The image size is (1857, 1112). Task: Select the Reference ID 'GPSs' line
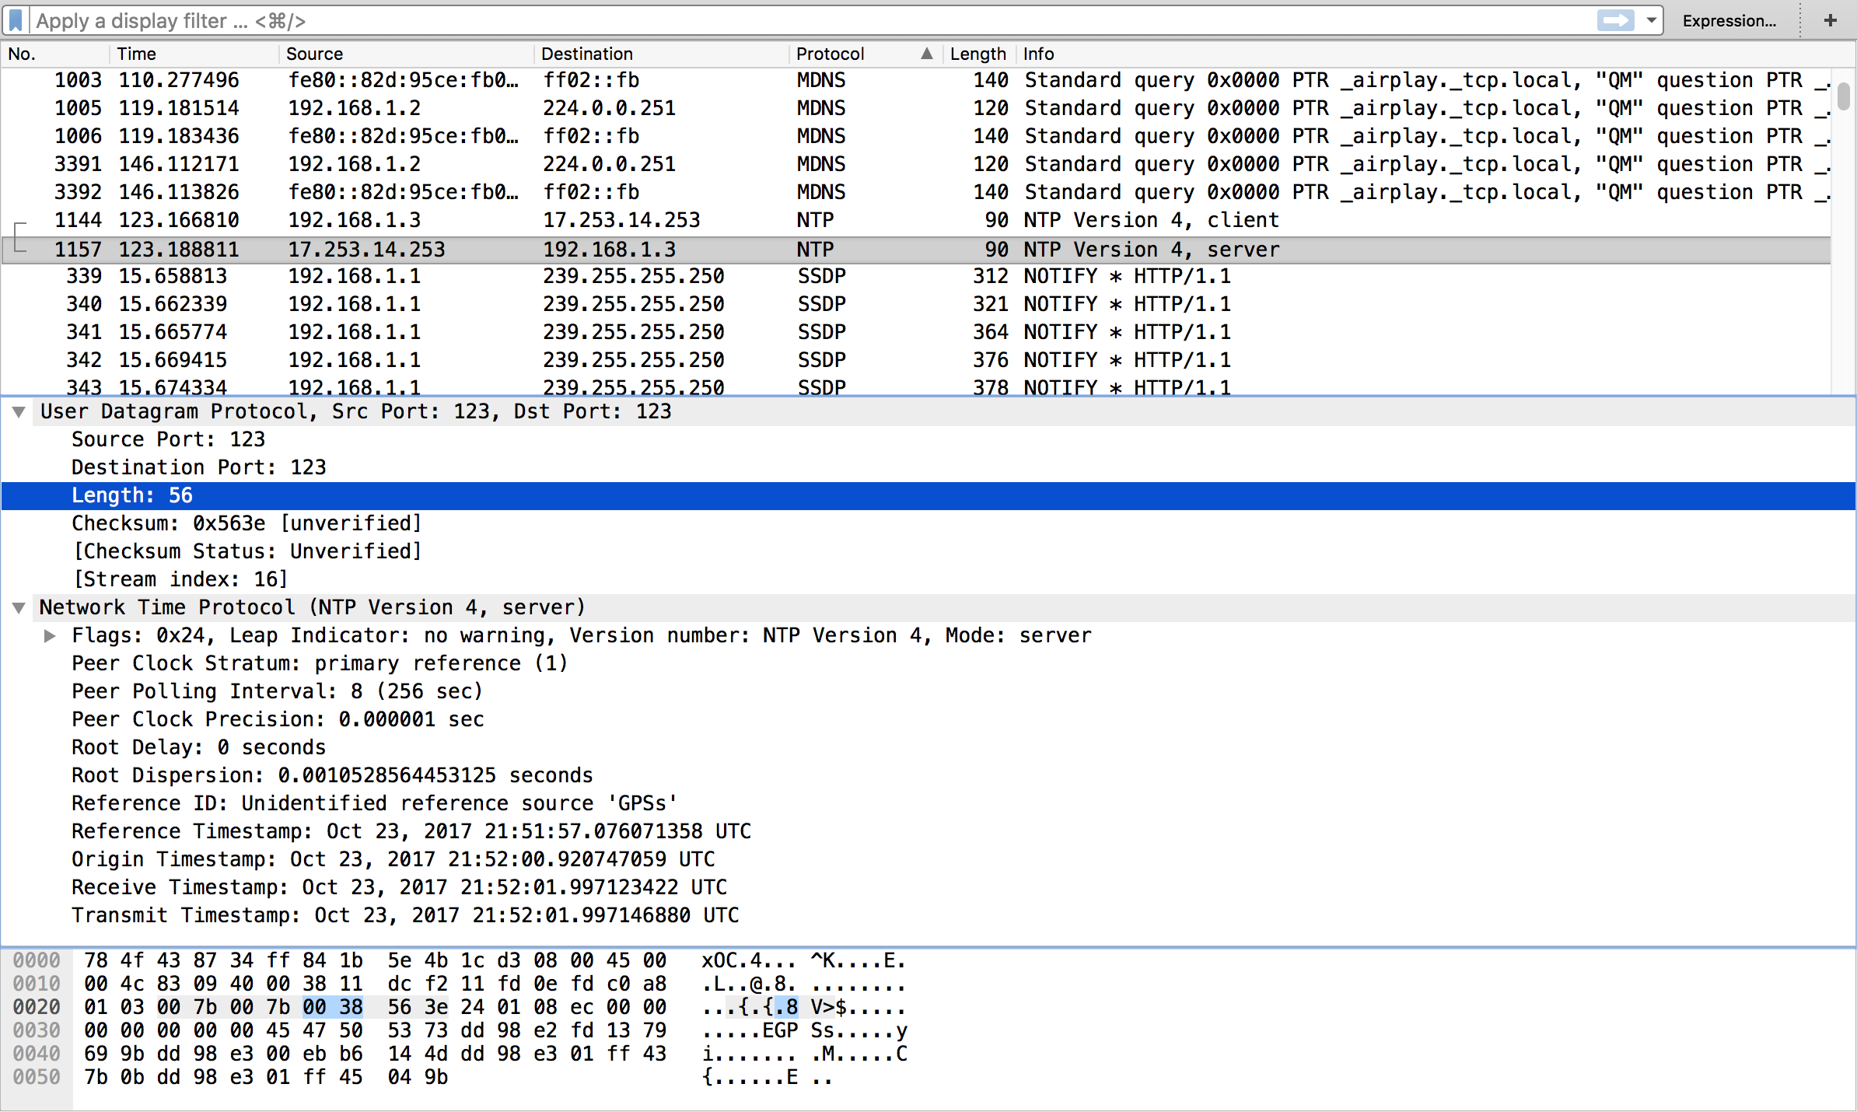(373, 803)
